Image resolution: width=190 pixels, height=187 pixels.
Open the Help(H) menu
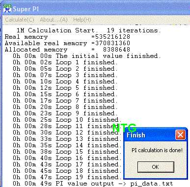[82, 20]
